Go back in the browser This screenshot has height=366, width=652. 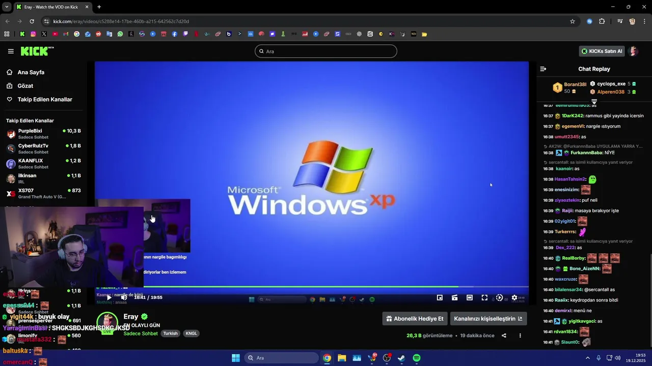click(x=7, y=21)
